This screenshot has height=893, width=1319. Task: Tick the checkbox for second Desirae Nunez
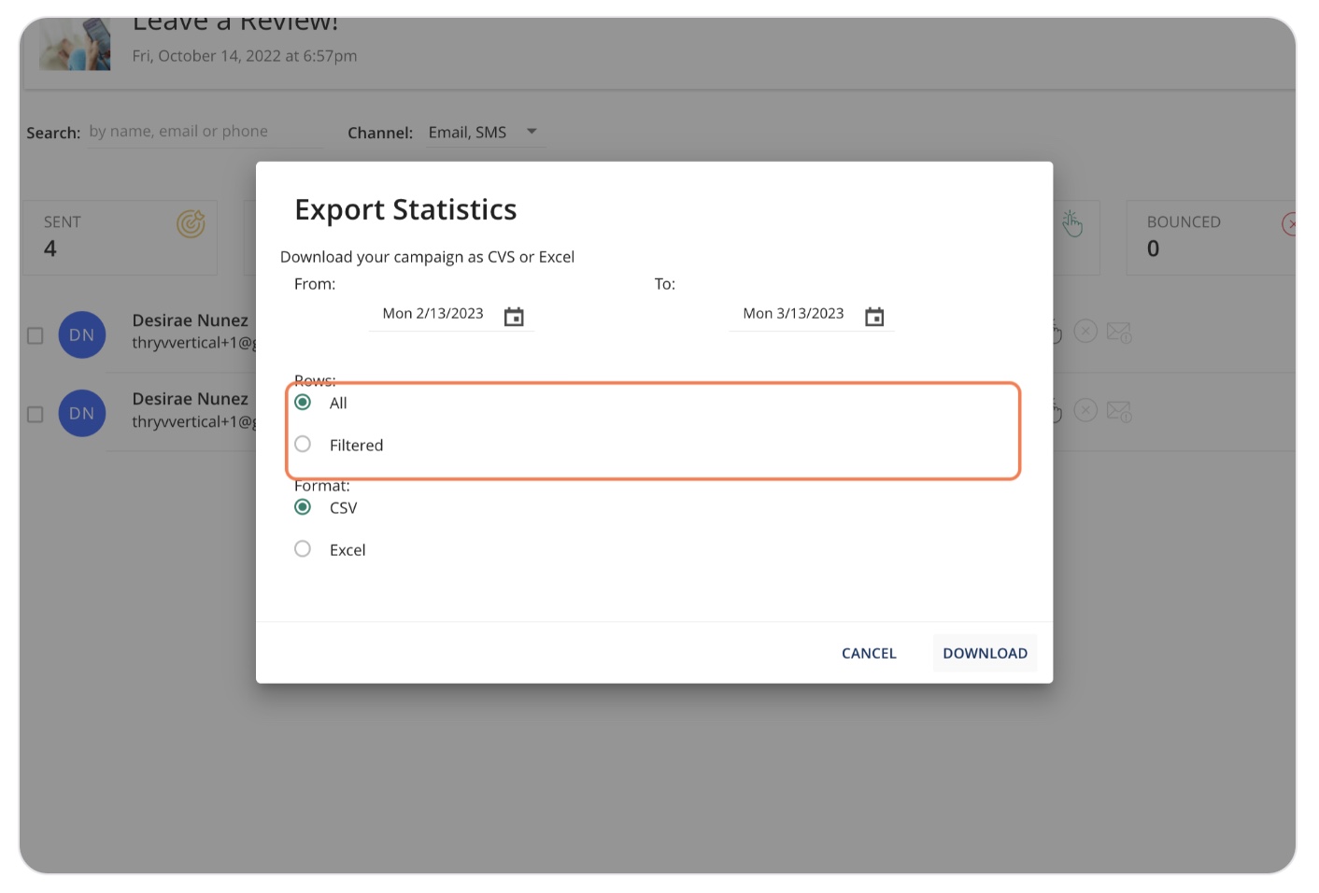click(35, 414)
